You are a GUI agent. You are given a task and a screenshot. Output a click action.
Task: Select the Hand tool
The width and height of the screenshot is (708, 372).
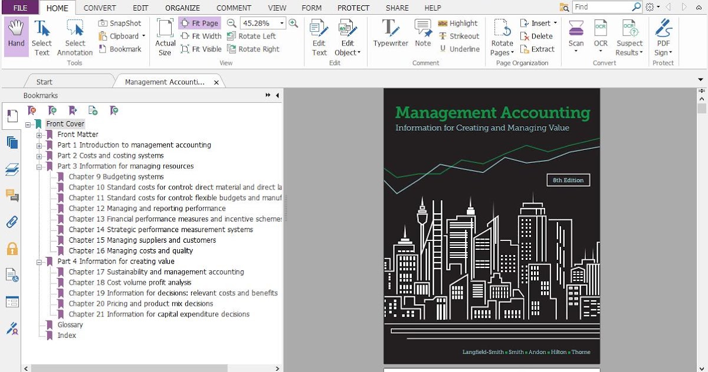(x=16, y=37)
